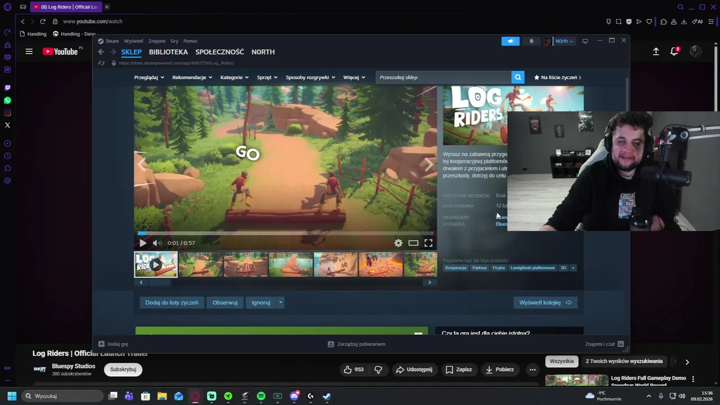Click YouTube upload arrow icon
Viewport: 720px width, 405px height.
656,51
